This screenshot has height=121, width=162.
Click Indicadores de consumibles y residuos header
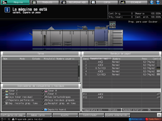tap(41, 86)
